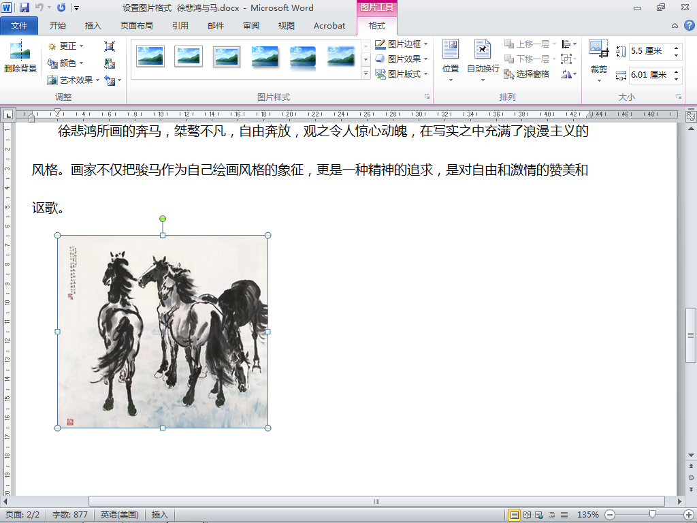Click page count 页面: 2/2 in status bar
This screenshot has height=523, width=697.
pyautogui.click(x=22, y=515)
